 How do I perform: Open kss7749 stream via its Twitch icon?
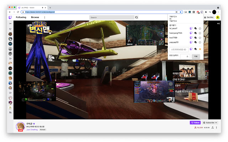coord(191,38)
